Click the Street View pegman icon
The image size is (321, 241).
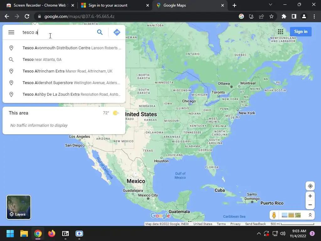[274, 215]
